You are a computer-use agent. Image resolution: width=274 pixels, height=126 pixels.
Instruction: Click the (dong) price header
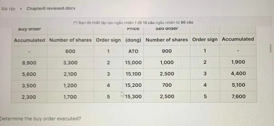pos(133,40)
